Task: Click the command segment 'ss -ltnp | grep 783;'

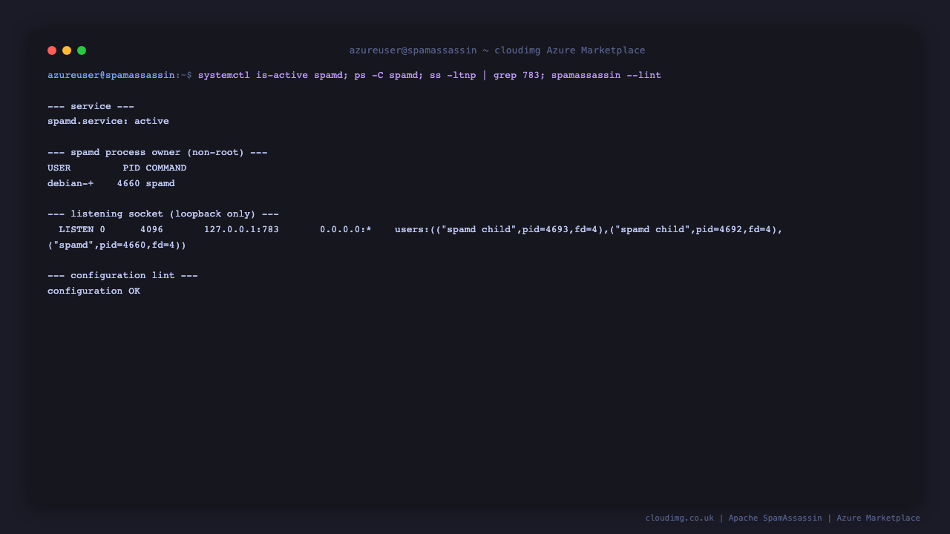Action: [488, 76]
